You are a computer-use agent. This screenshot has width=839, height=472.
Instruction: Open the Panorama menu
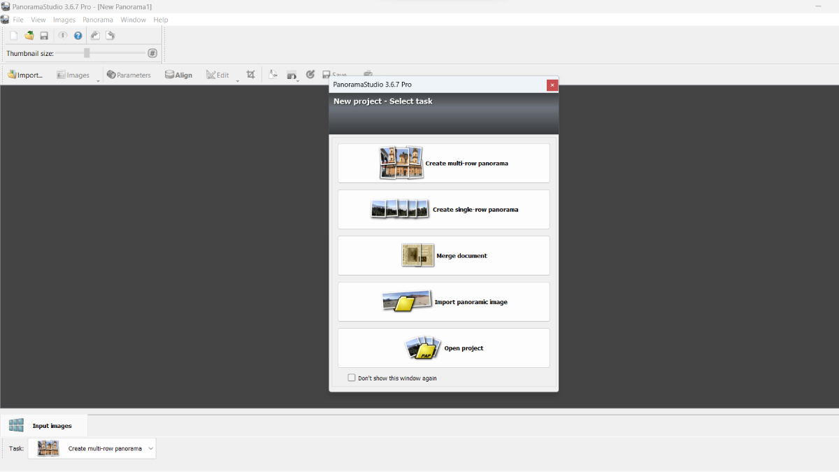97,20
